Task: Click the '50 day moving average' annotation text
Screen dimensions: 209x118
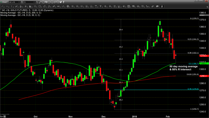Action: click(183, 66)
